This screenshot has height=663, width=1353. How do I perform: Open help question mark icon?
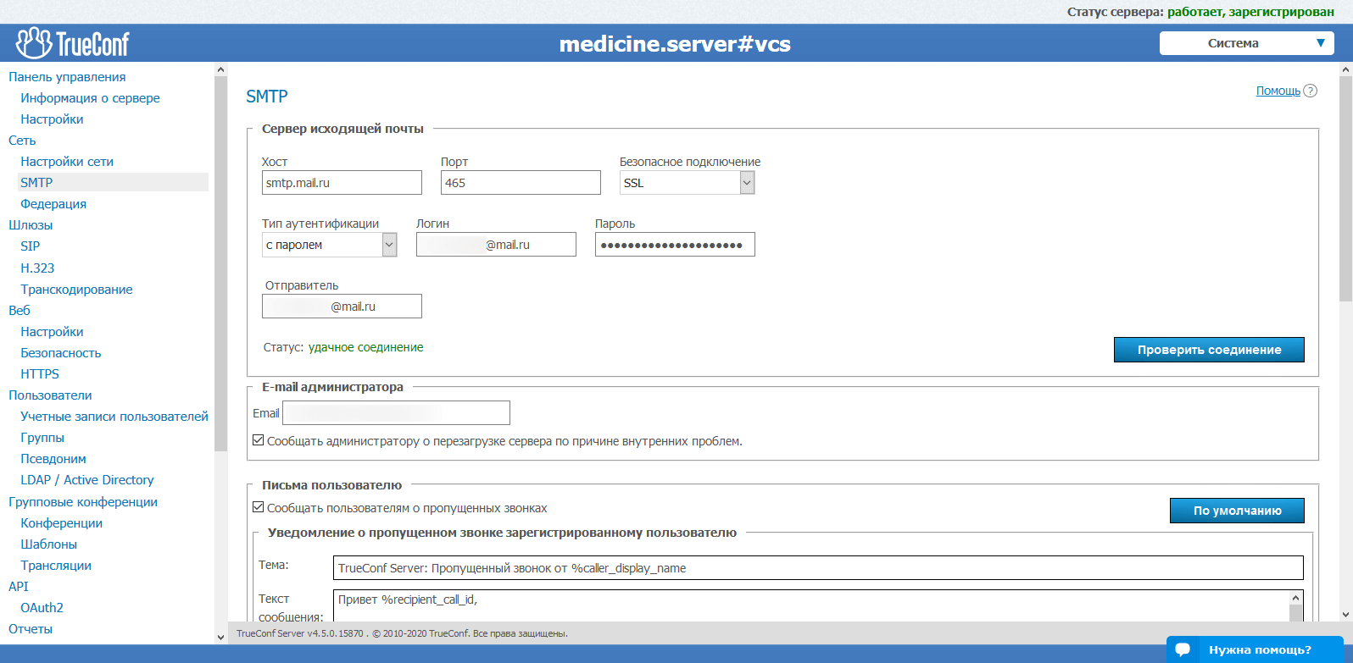click(1311, 91)
